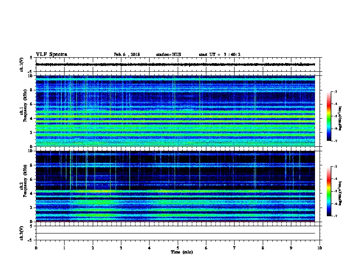Click the "8" tick on time axis

tap(263, 248)
